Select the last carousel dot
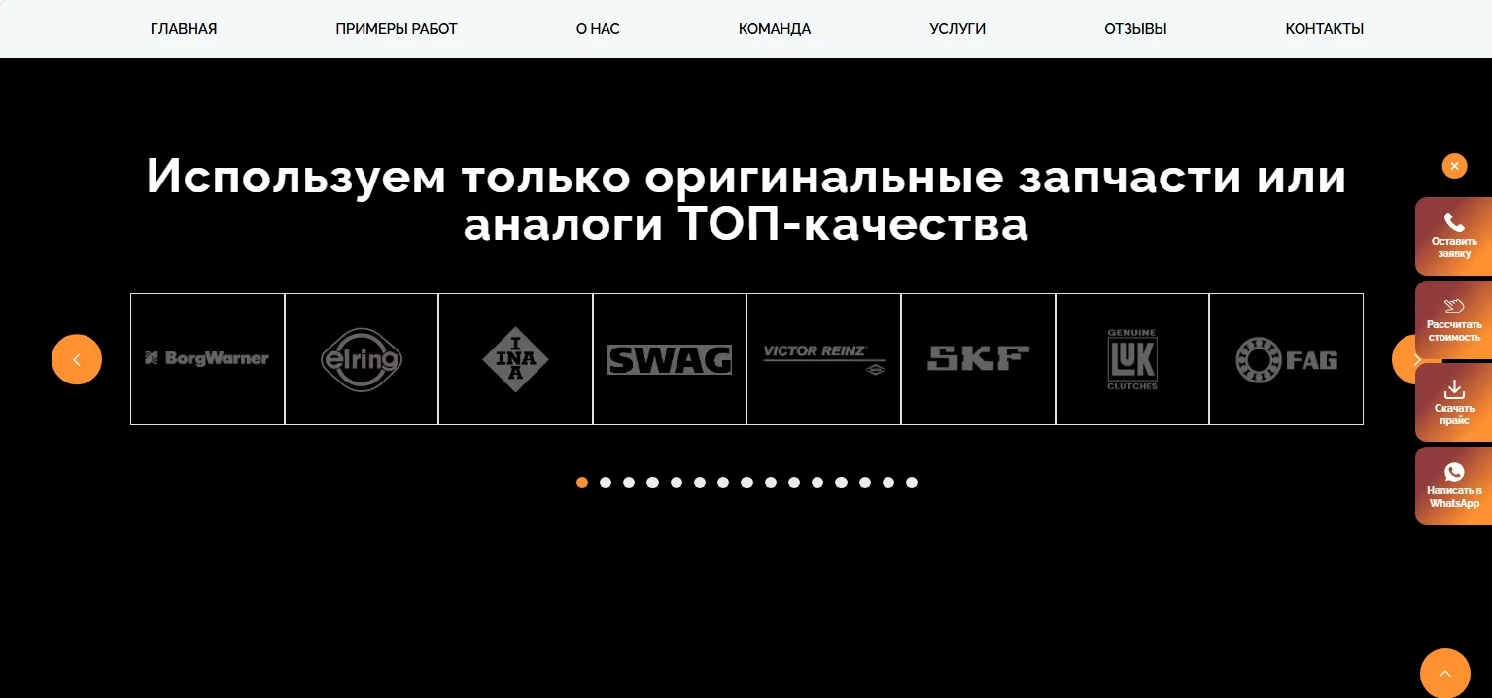 point(912,482)
